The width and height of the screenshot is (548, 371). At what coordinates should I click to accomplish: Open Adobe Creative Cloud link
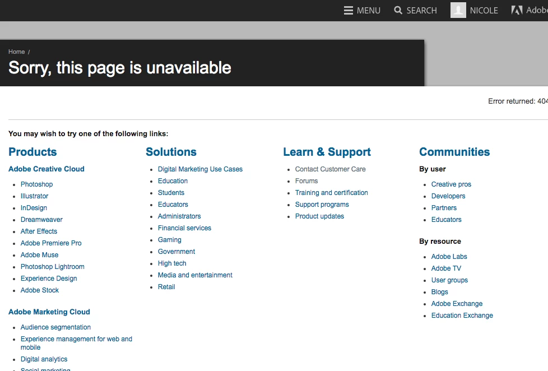click(47, 169)
